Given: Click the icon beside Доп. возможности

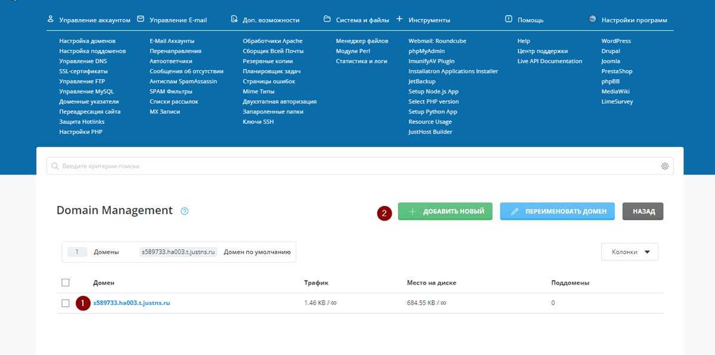Looking at the screenshot, I should point(234,19).
